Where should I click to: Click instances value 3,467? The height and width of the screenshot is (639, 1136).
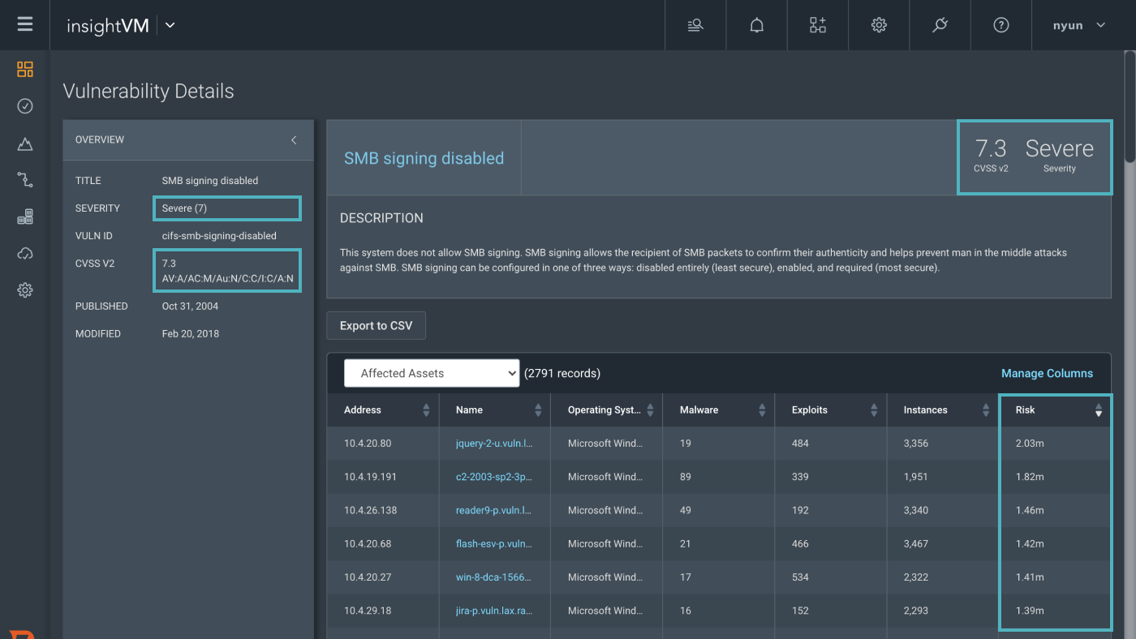click(x=916, y=544)
